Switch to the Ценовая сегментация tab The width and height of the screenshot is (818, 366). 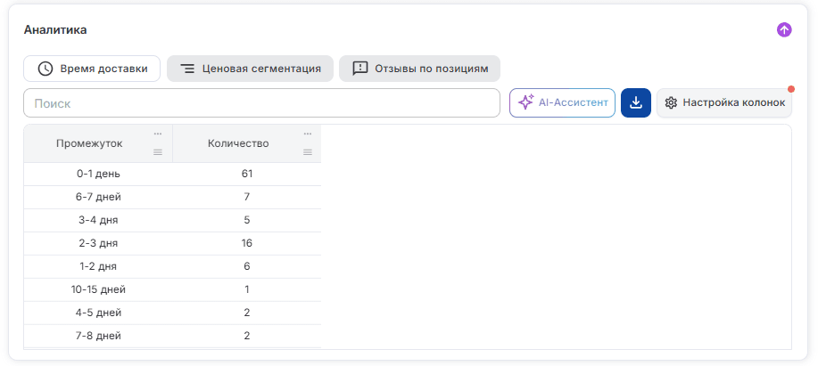coord(250,69)
